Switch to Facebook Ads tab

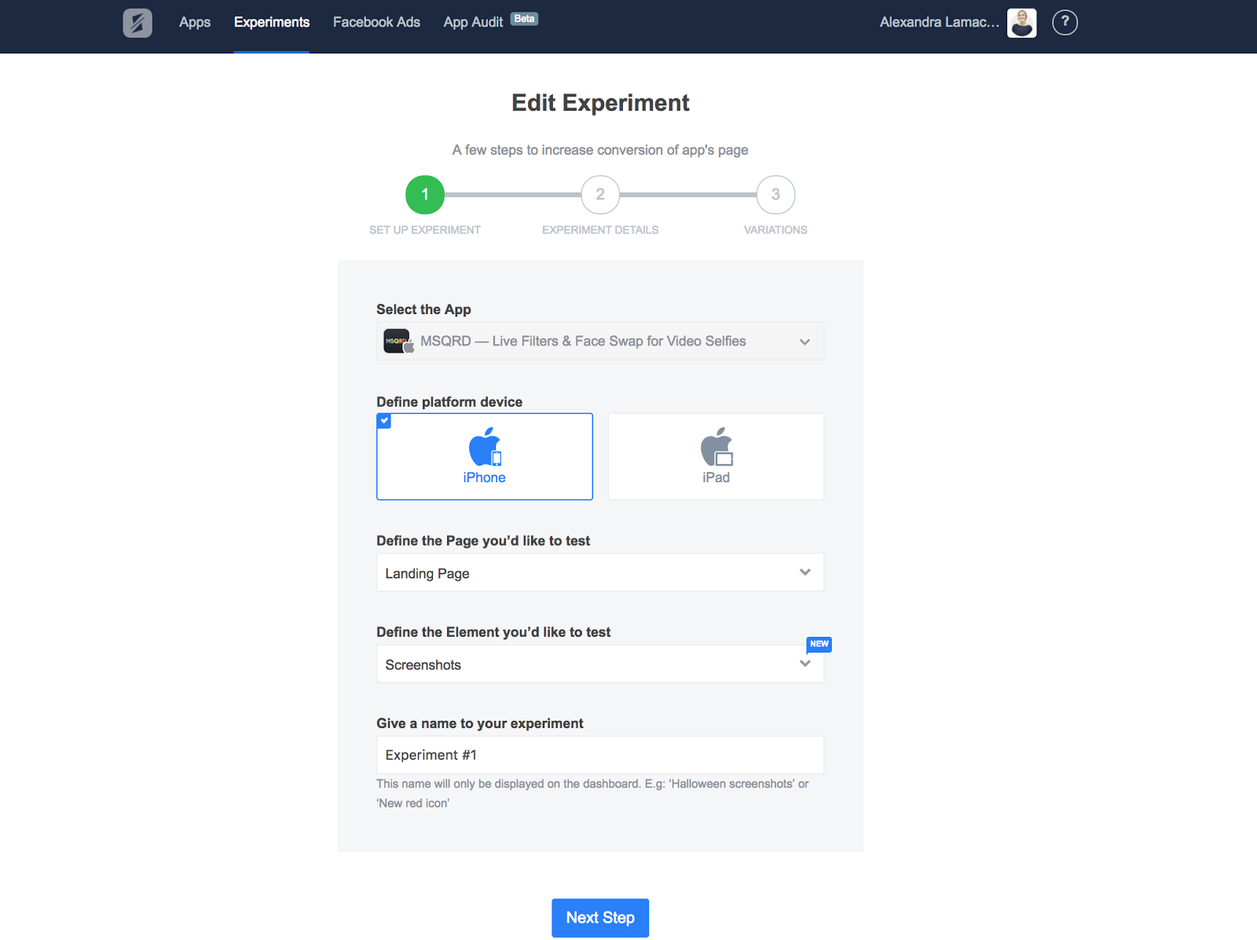tap(376, 22)
